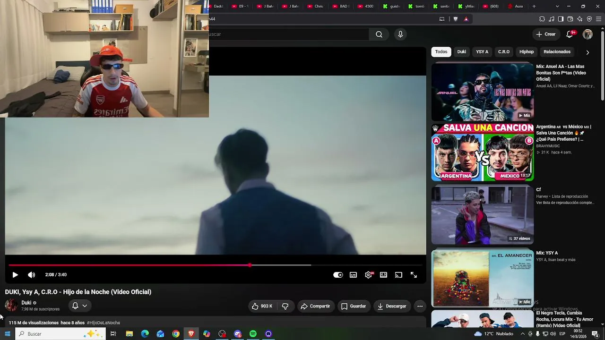Click the YouTube search magnifier button

click(379, 34)
